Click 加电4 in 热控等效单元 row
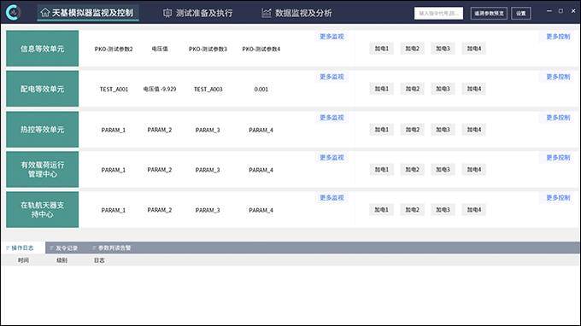 [x=474, y=130]
